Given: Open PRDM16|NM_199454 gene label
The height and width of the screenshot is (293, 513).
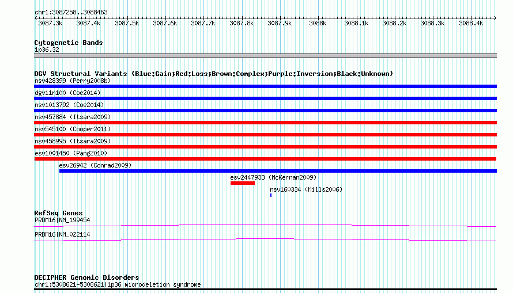Looking at the screenshot, I should pos(62,220).
